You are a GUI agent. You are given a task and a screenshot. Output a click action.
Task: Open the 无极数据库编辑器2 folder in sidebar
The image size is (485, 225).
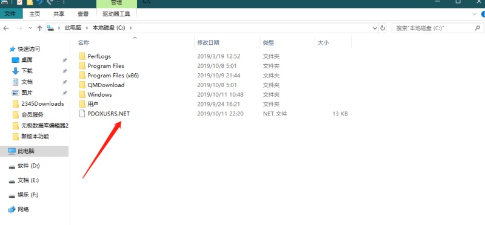44,126
